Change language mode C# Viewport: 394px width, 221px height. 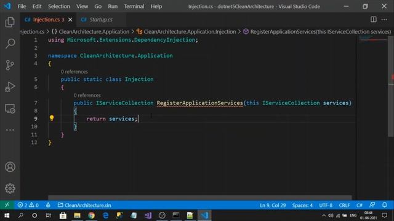pos(360,205)
